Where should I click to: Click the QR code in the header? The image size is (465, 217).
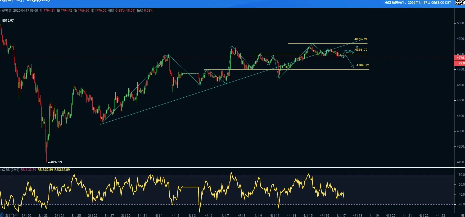(x=460, y=2)
